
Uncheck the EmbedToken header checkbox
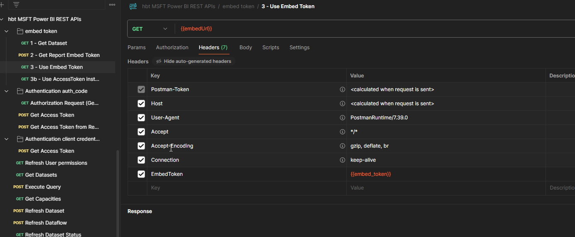[x=141, y=174]
